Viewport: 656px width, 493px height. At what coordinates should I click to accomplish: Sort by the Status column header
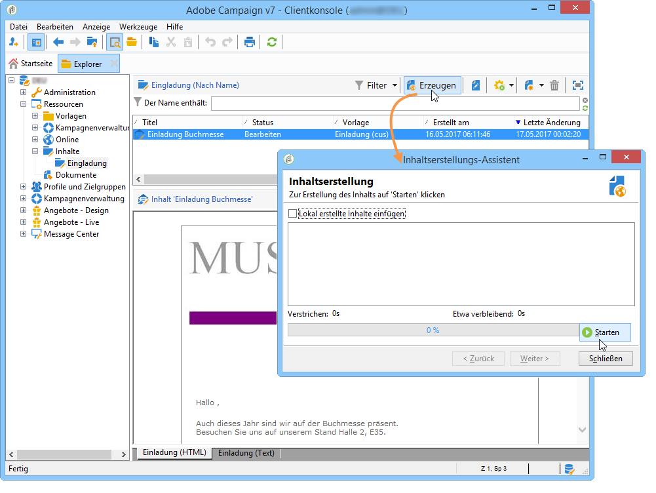[x=288, y=122]
